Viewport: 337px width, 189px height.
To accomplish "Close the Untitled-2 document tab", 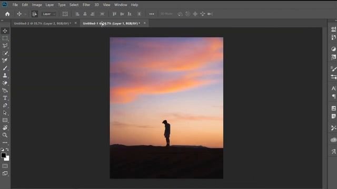I will pos(76,23).
